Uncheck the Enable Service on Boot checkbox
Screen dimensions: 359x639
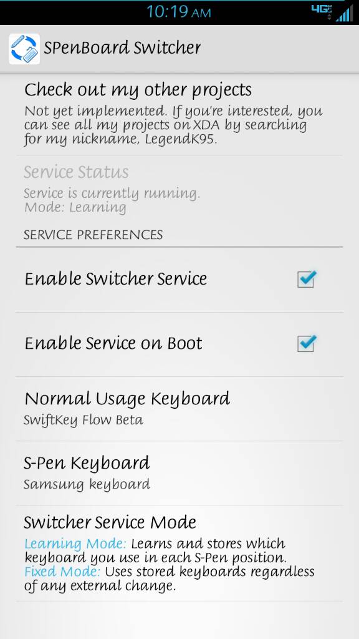307,344
